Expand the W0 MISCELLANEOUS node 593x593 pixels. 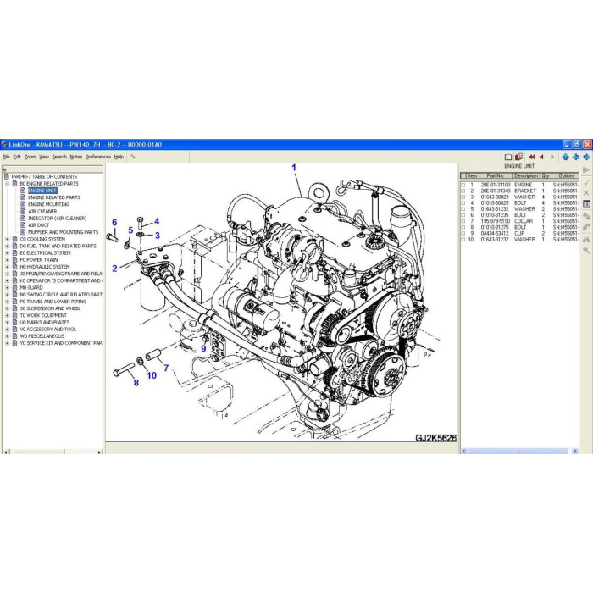coord(7,336)
